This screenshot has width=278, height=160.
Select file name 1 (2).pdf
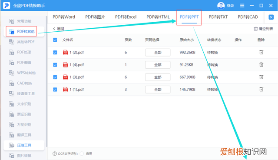[76, 53]
